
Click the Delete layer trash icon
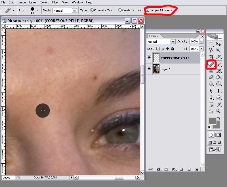point(197,169)
